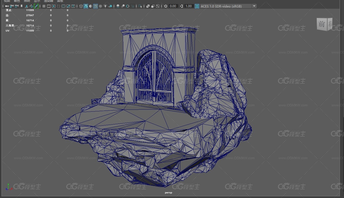
Task: Click Use Default Material icon
Action: click(x=91, y=6)
